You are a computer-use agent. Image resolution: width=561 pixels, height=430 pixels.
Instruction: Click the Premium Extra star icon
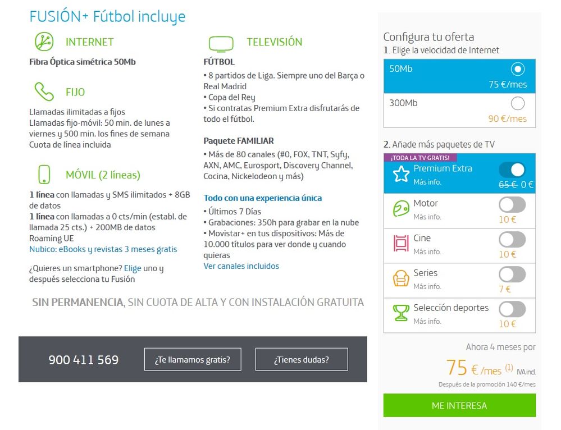point(401,174)
